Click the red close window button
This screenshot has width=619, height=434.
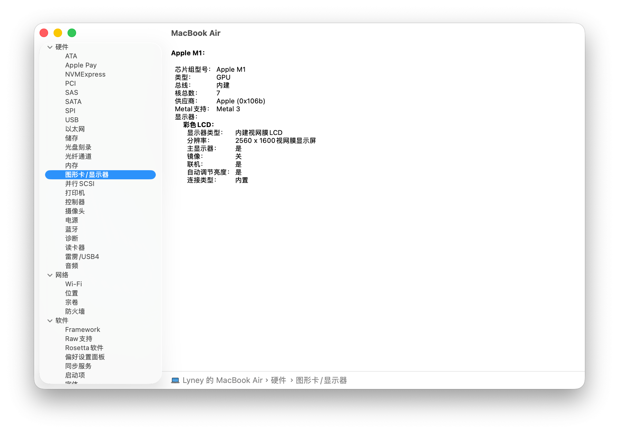point(44,33)
